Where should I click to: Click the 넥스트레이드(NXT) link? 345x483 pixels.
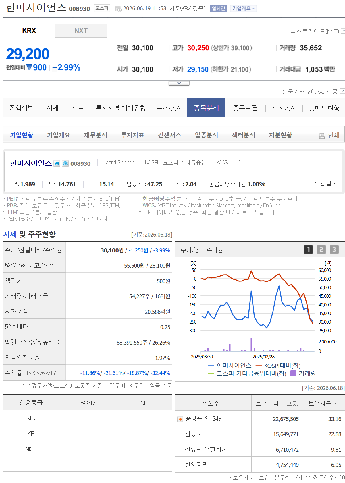[x=315, y=31]
